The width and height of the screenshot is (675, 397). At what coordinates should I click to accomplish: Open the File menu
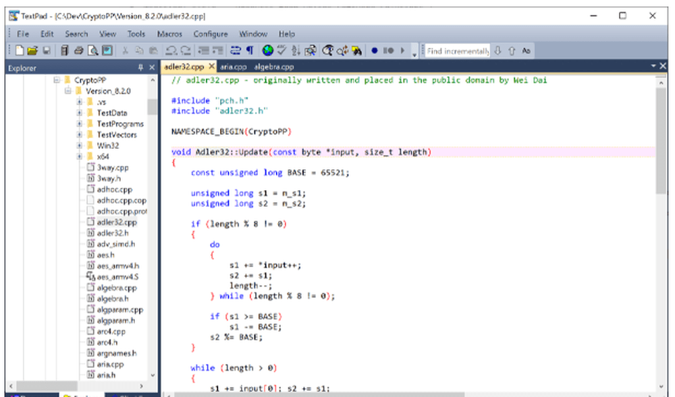coord(23,34)
